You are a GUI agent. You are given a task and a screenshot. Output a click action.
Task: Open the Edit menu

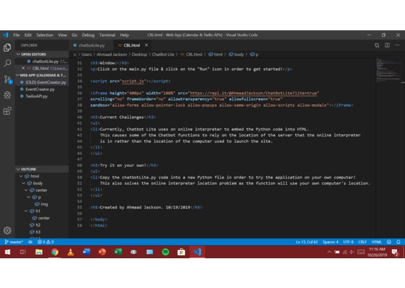tap(28, 35)
